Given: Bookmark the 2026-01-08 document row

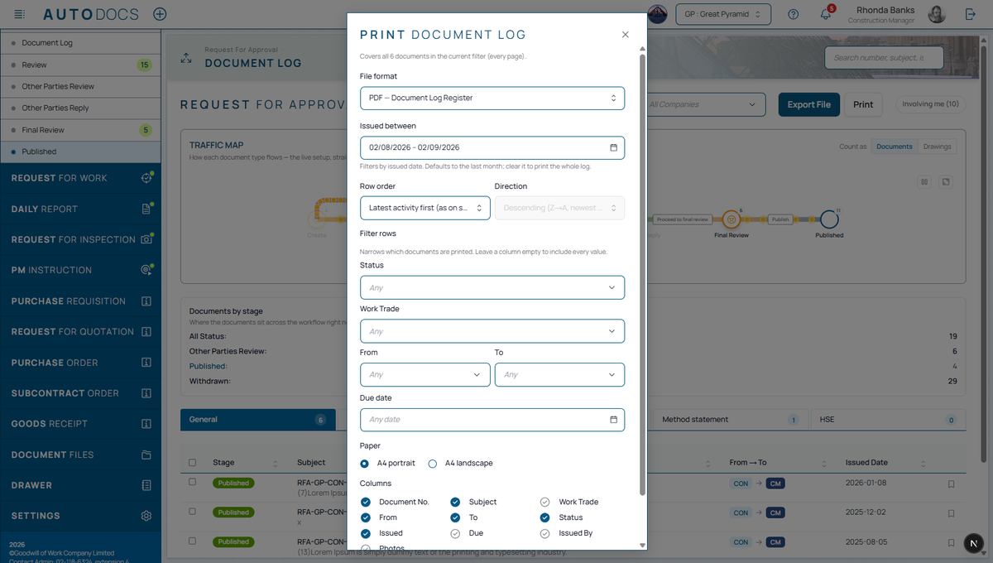Looking at the screenshot, I should 951,484.
